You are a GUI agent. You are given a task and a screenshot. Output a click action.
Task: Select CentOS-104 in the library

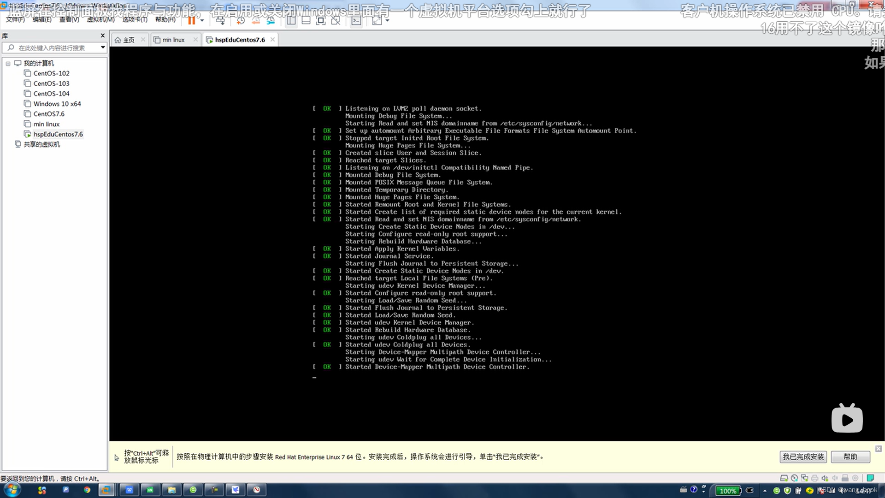pos(51,94)
